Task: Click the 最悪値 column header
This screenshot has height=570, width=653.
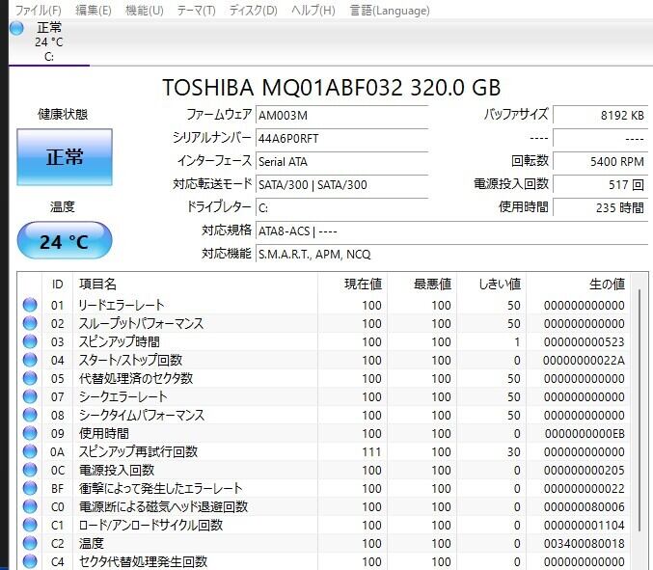Action: (x=422, y=284)
